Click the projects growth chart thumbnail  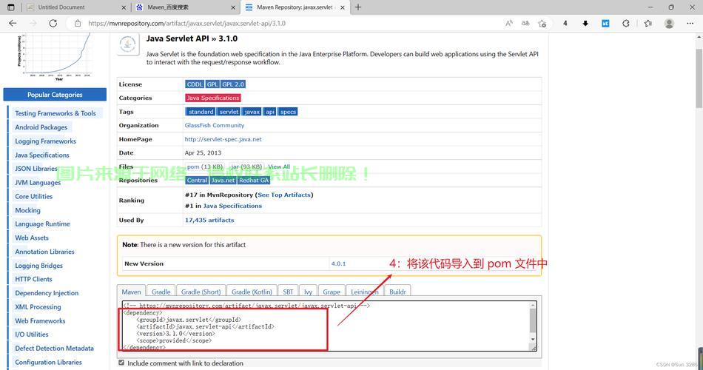coord(54,58)
